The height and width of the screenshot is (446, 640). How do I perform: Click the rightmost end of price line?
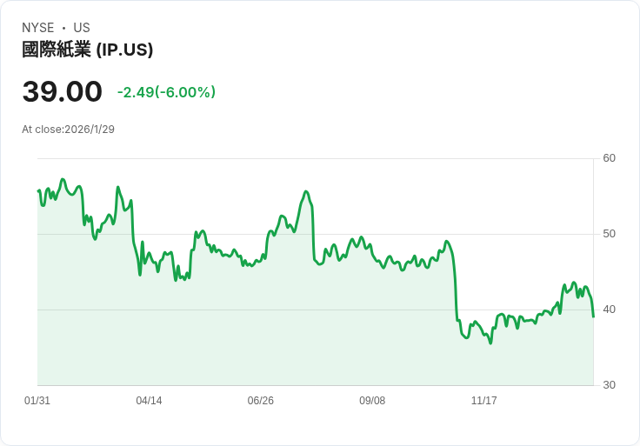tap(593, 316)
